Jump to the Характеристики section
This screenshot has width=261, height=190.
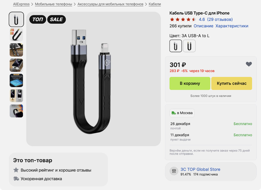coord(232,26)
